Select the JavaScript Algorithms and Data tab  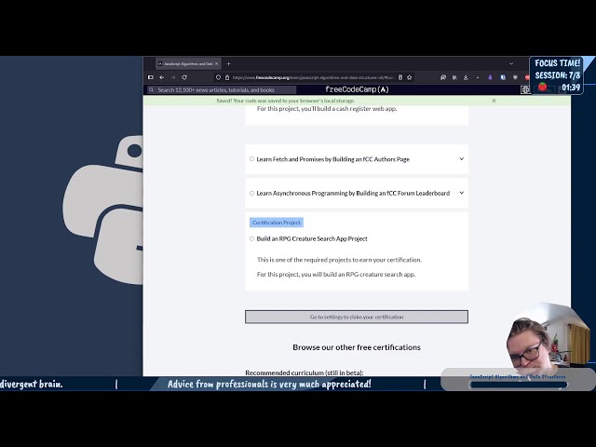tap(188, 64)
